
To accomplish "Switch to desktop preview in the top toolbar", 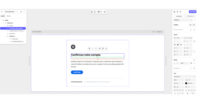I will tap(92, 12).
